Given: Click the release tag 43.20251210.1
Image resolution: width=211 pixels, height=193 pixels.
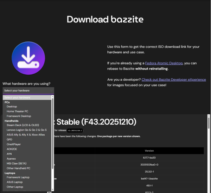Looking at the screenshot, I should tap(75, 131).
